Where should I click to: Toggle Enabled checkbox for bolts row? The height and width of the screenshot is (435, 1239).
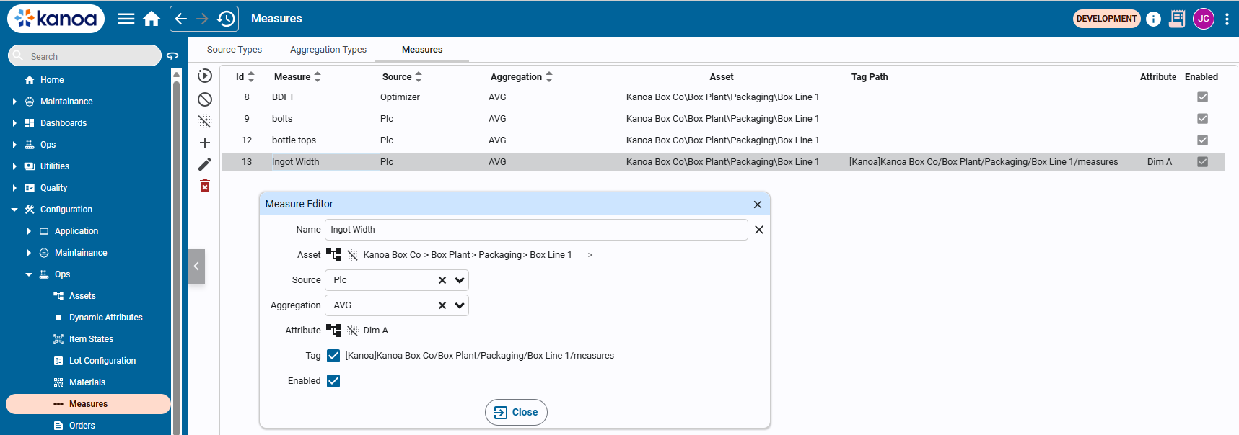pyautogui.click(x=1202, y=119)
